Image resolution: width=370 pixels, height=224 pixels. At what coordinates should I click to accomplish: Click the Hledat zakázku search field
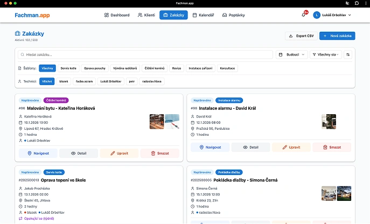[x=145, y=54]
